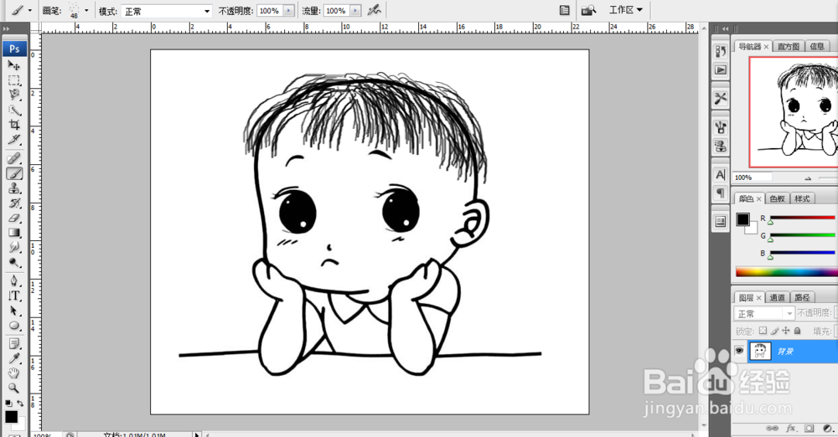Hide the 背景 layer with eye icon
The image size is (838, 437).
click(x=739, y=351)
